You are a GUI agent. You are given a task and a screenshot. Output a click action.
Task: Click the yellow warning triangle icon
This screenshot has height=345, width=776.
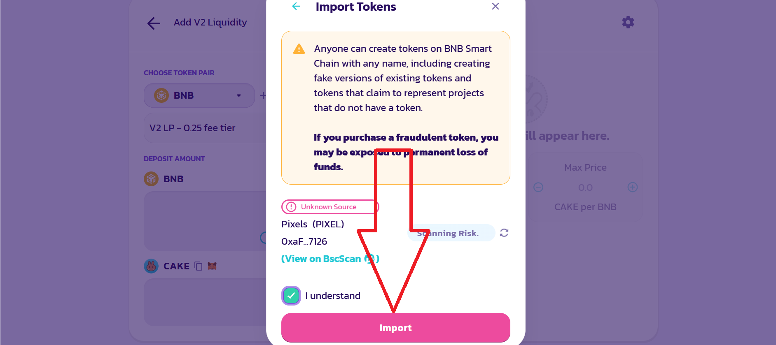pyautogui.click(x=299, y=49)
